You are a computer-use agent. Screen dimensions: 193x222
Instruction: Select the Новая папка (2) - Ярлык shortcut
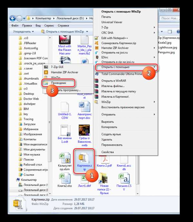pyautogui.click(x=104, y=184)
